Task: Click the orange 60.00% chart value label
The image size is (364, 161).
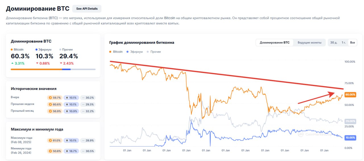Action: [x=350, y=95]
